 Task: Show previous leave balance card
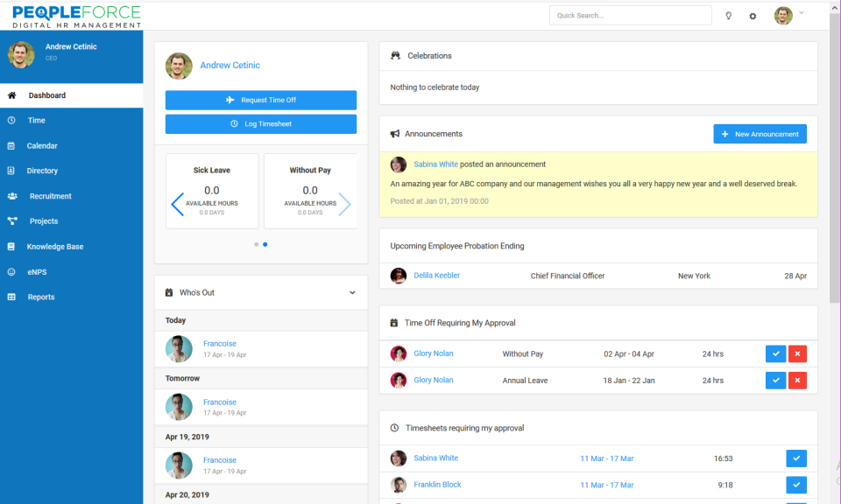(x=178, y=204)
